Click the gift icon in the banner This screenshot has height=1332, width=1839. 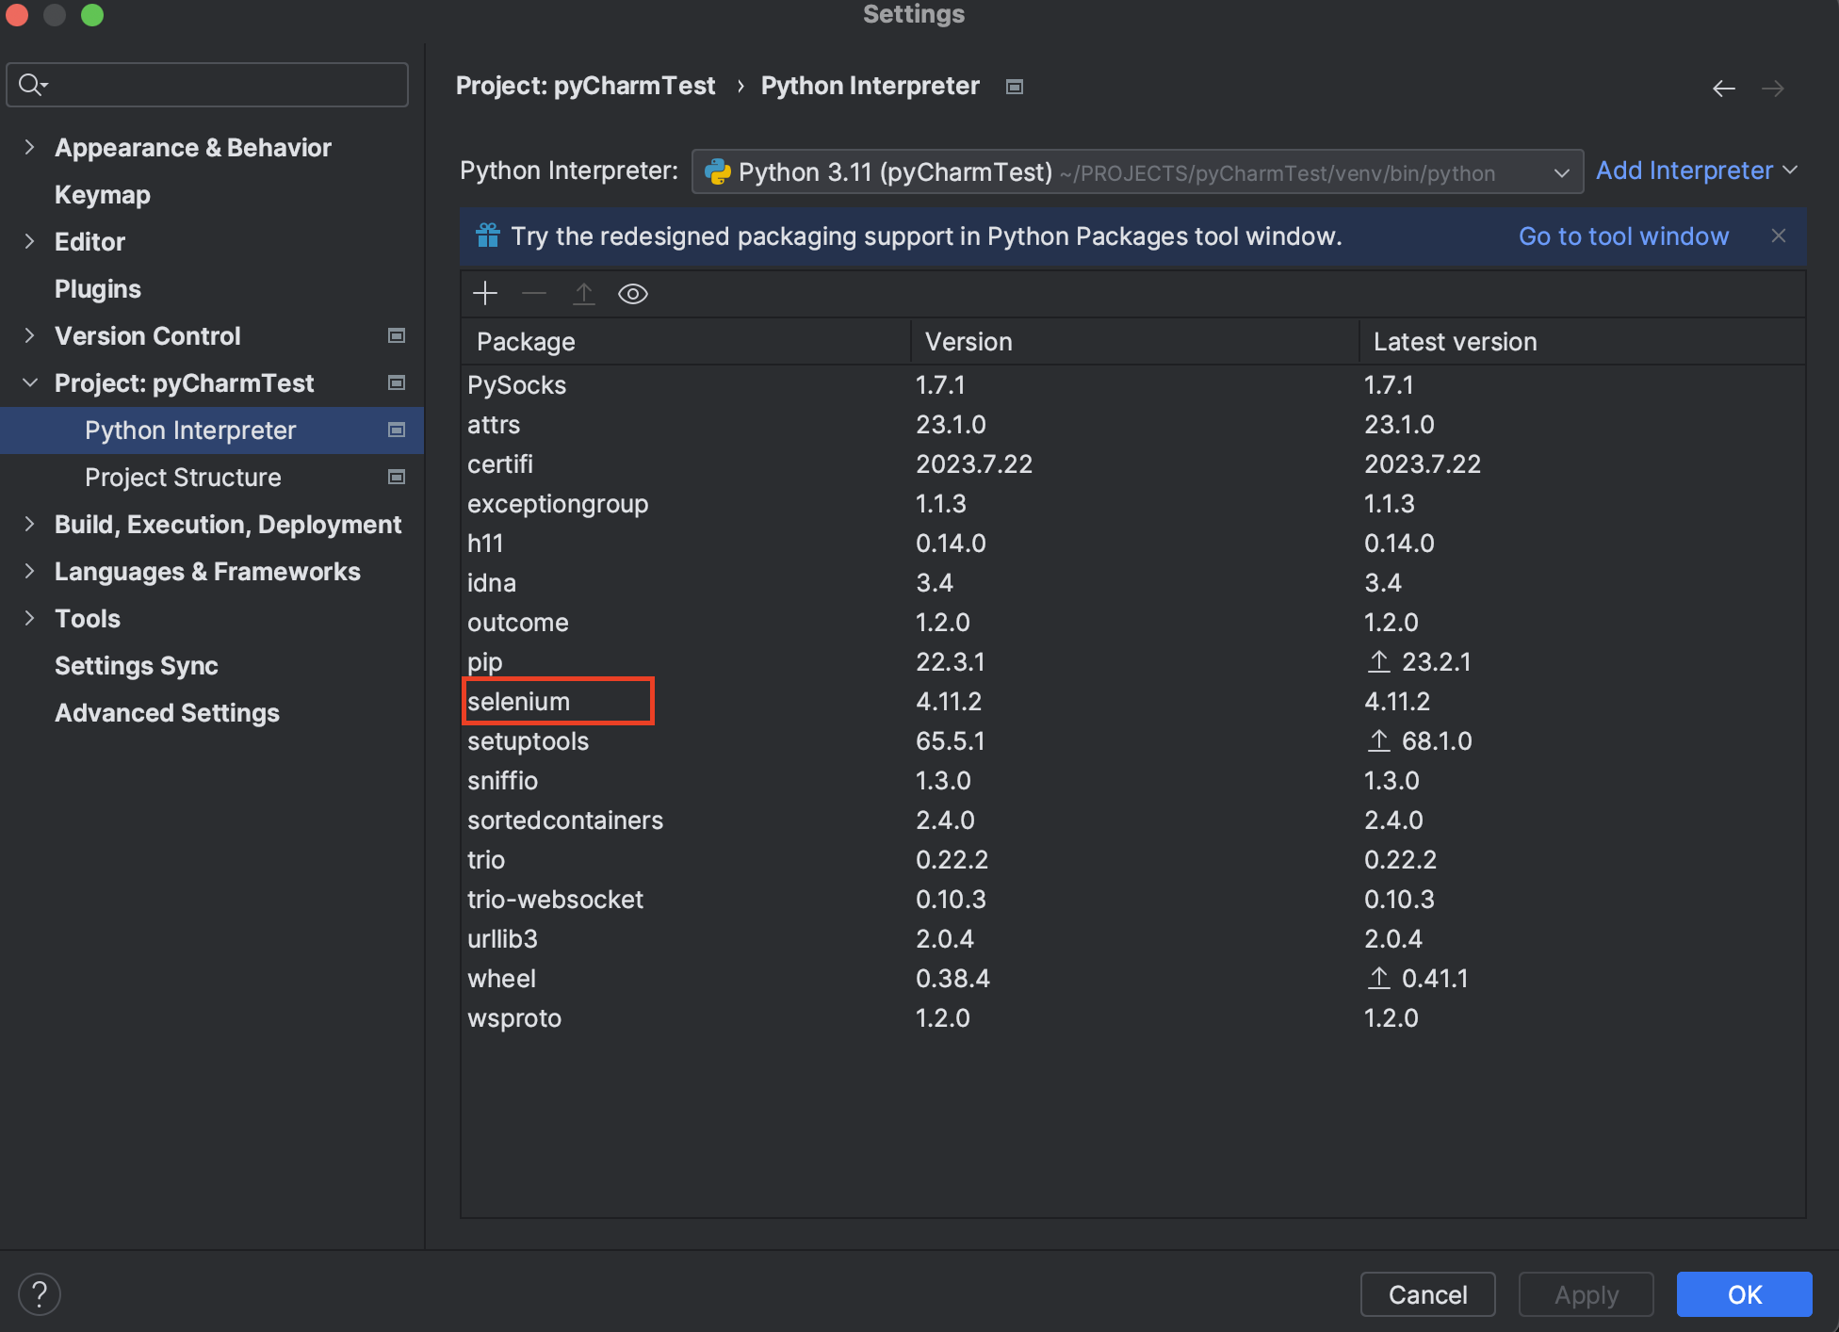(487, 236)
